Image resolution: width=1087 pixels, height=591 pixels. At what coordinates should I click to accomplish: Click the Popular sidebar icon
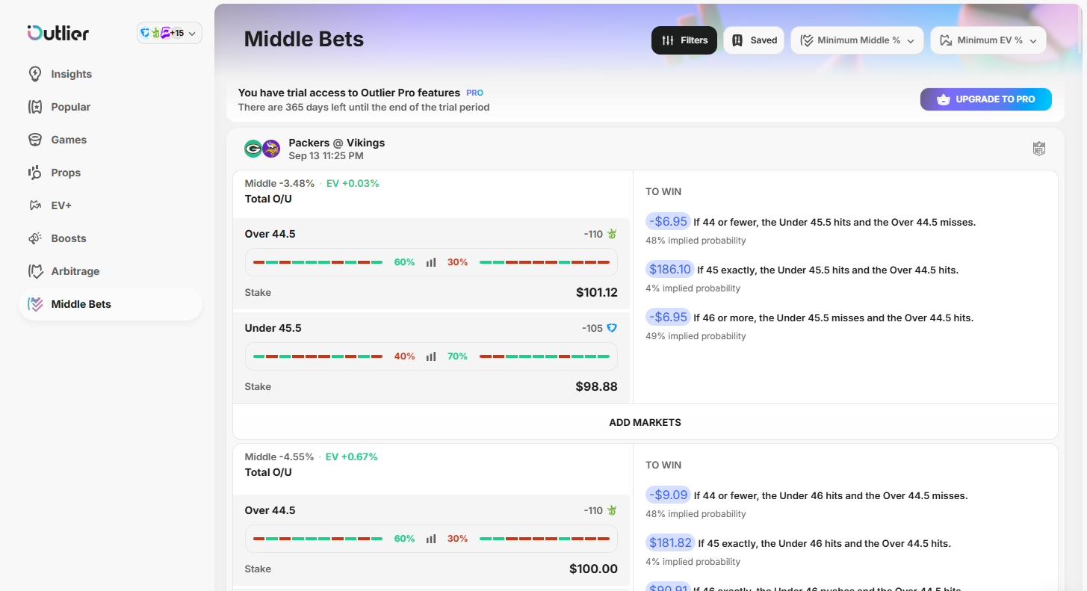34,107
